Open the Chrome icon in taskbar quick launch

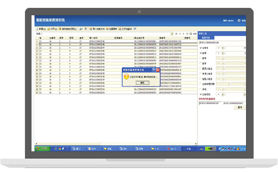[x=60, y=149]
